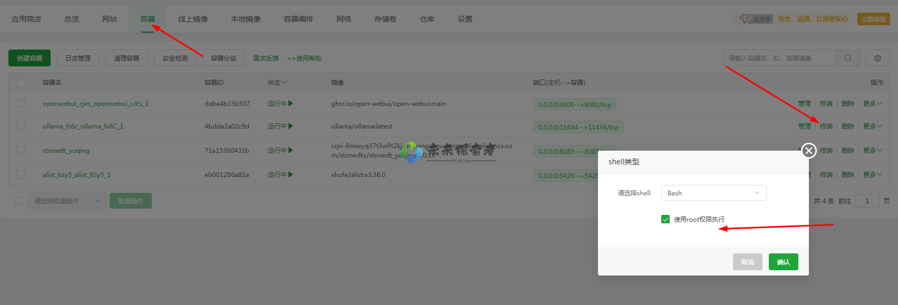Confirm the shell selection with 确认
Screen dimensions: 898x305
[x=783, y=262]
